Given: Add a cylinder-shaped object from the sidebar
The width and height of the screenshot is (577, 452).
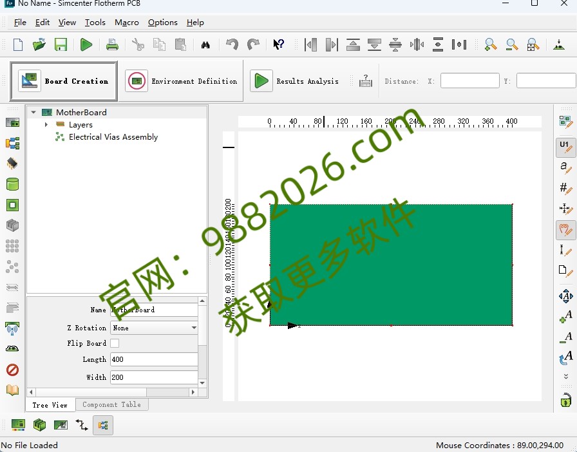Looking at the screenshot, I should (12, 184).
